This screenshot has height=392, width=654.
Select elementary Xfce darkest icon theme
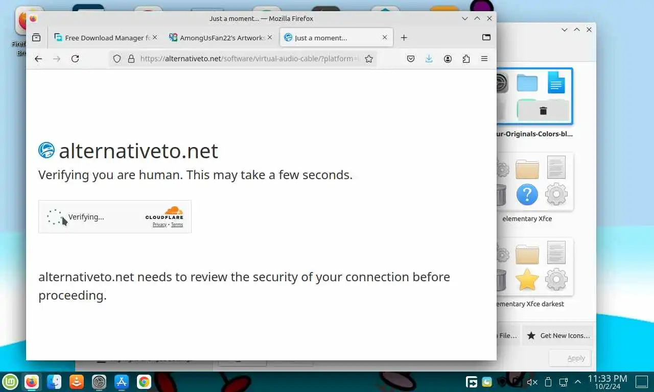[x=534, y=267]
